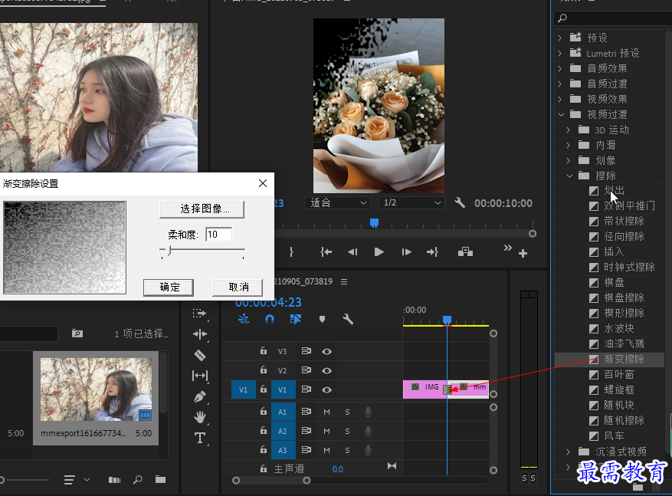This screenshot has height=496, width=672.
Task: Open program monitor settings wrench
Action: (x=460, y=202)
